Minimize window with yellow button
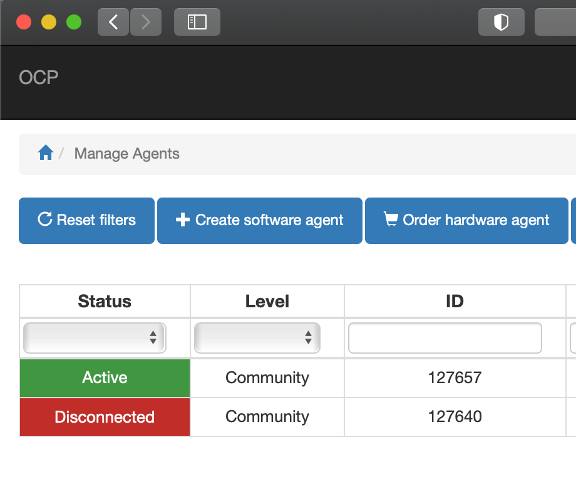576x481 pixels. [x=49, y=22]
